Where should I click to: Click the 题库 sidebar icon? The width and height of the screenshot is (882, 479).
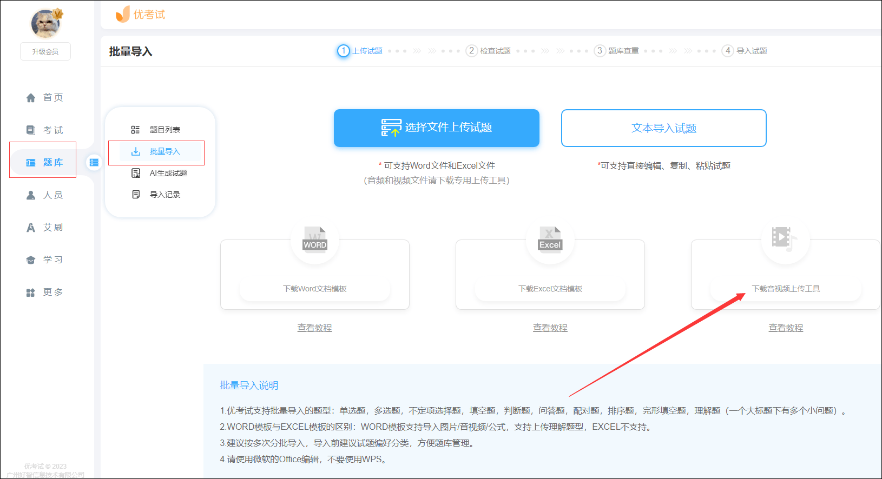(31, 163)
